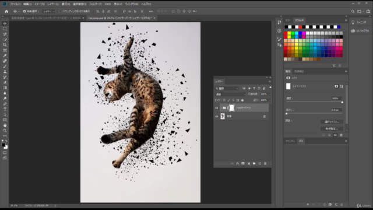
Task: Select the Pen tool
Action: tap(5, 104)
